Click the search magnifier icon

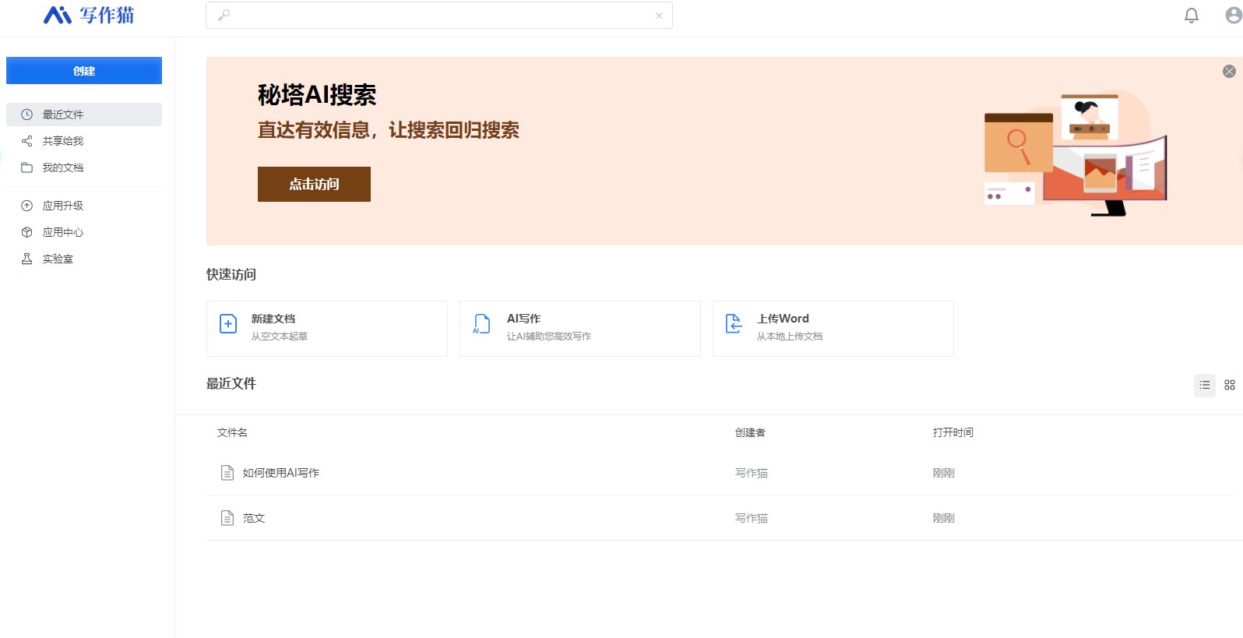(224, 15)
